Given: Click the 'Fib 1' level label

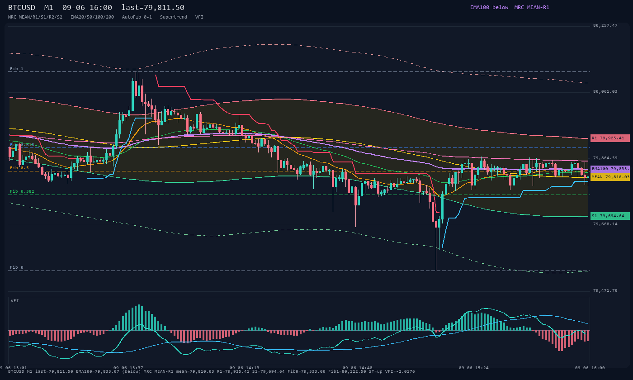Looking at the screenshot, I should click(x=17, y=69).
